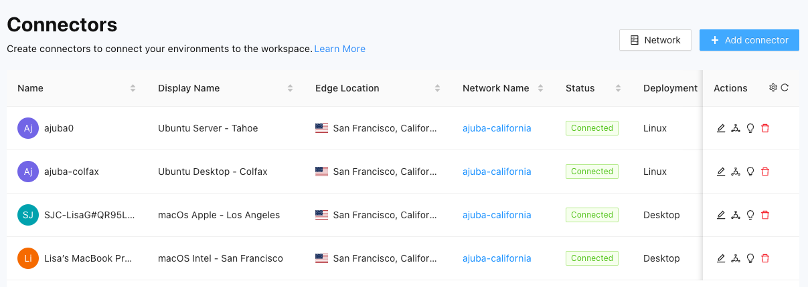Click the Deployment column header
Image resolution: width=808 pixels, height=287 pixels.
[x=670, y=88]
